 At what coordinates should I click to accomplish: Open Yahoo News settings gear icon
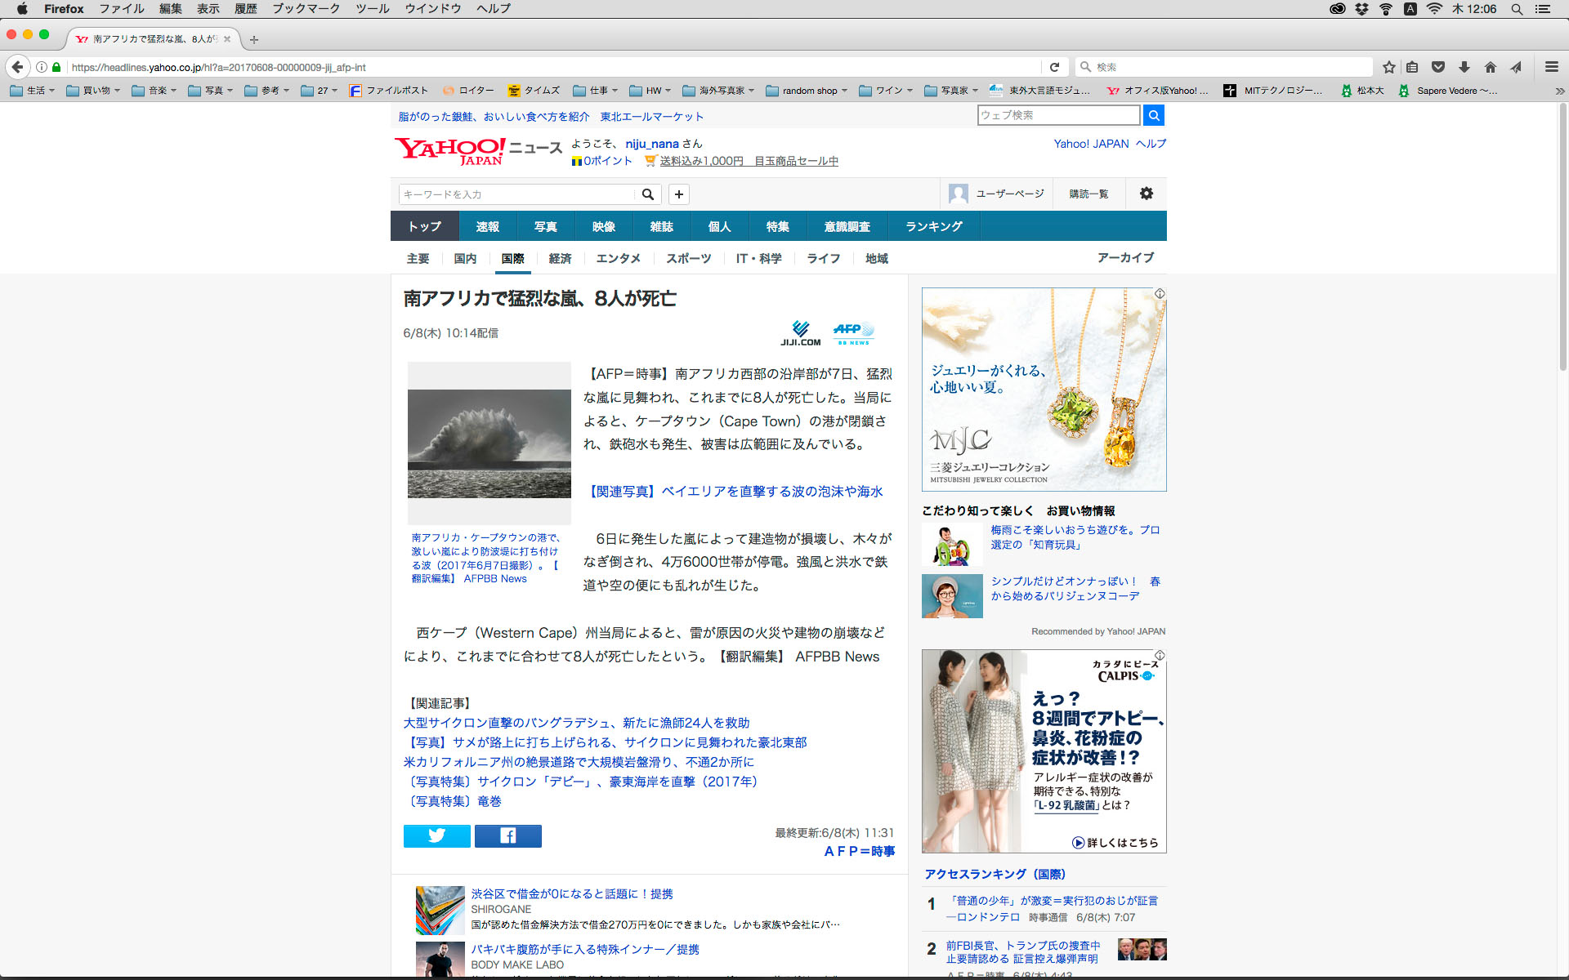1146,194
